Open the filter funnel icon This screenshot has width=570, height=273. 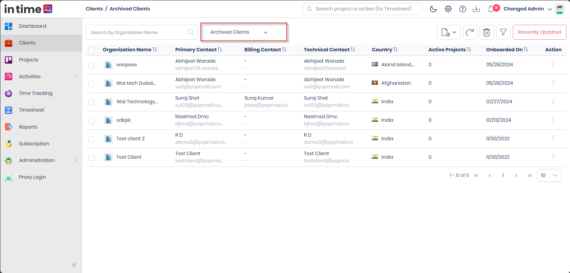[x=503, y=32]
